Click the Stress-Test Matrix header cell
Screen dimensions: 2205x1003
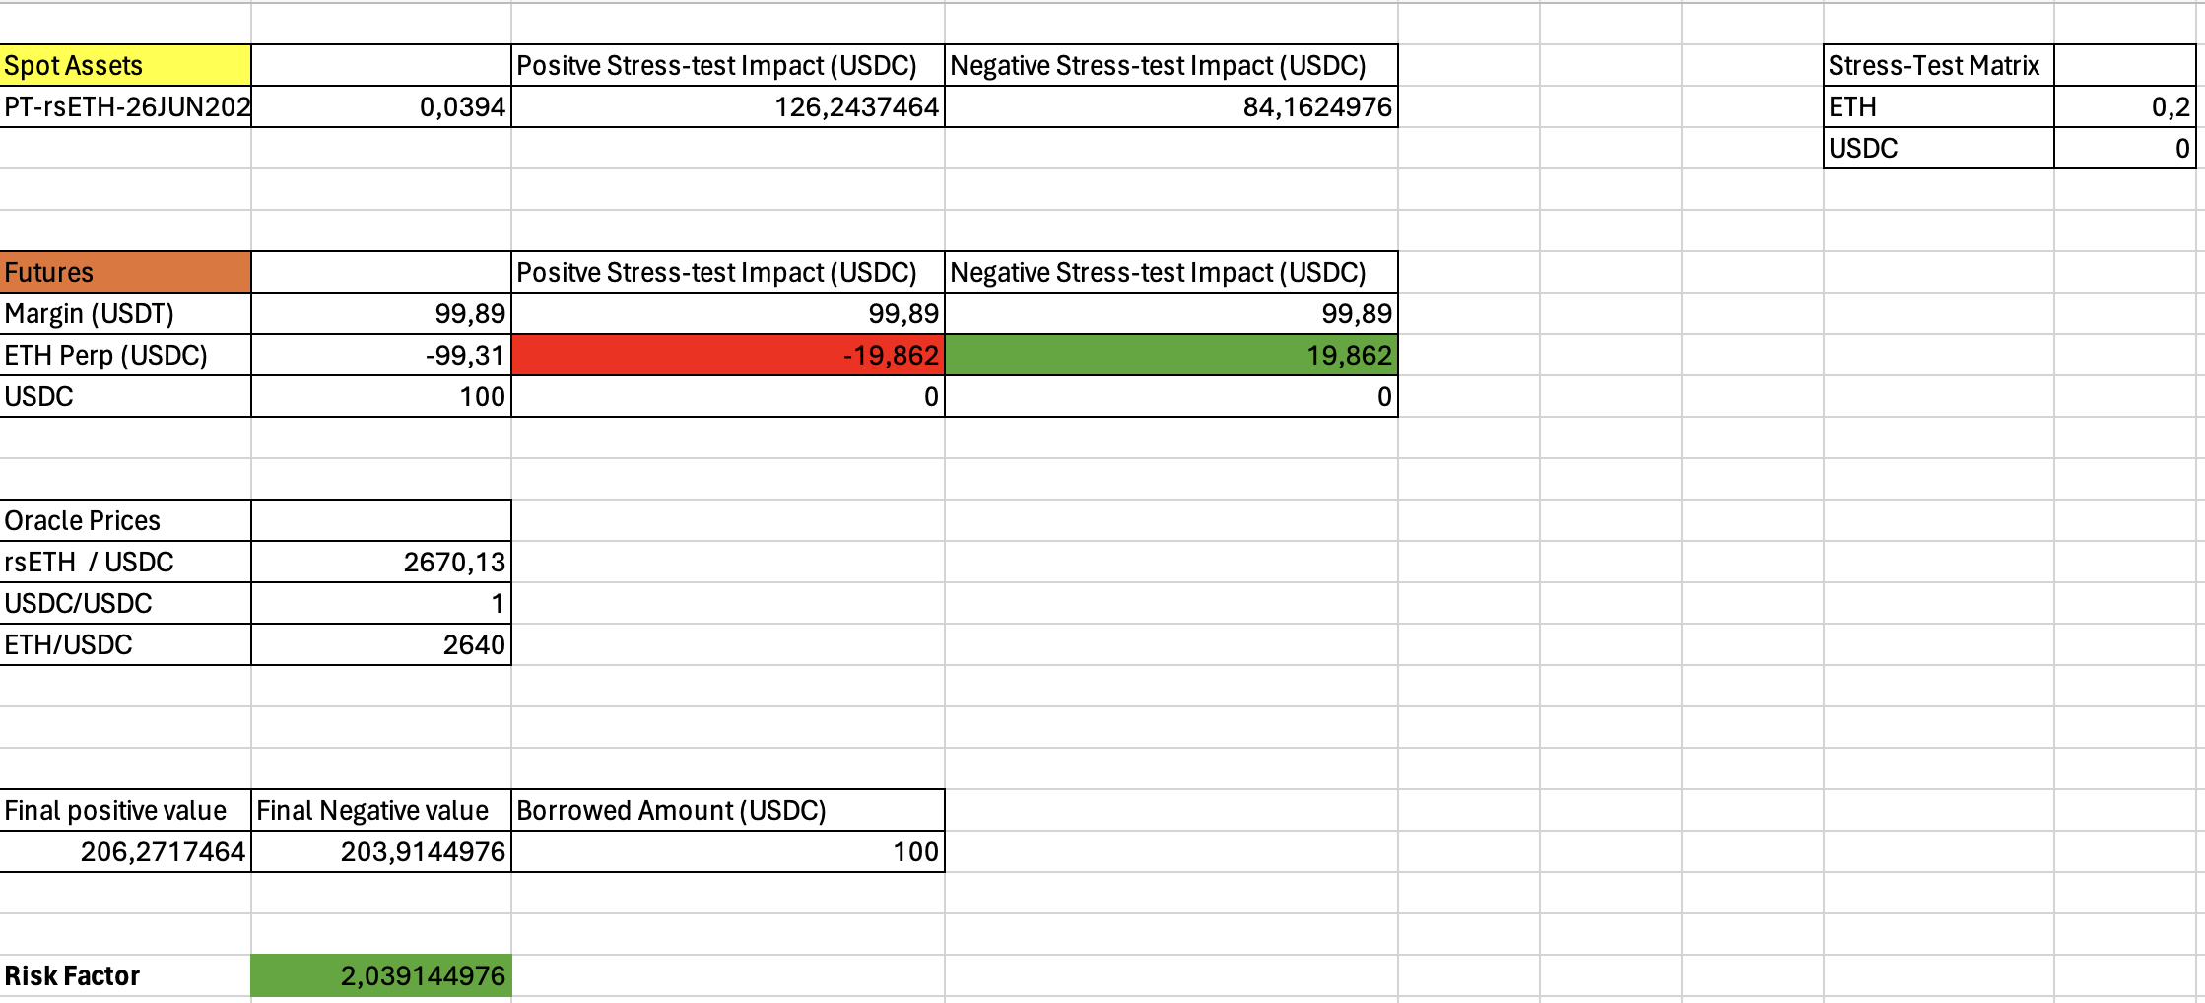point(1938,65)
